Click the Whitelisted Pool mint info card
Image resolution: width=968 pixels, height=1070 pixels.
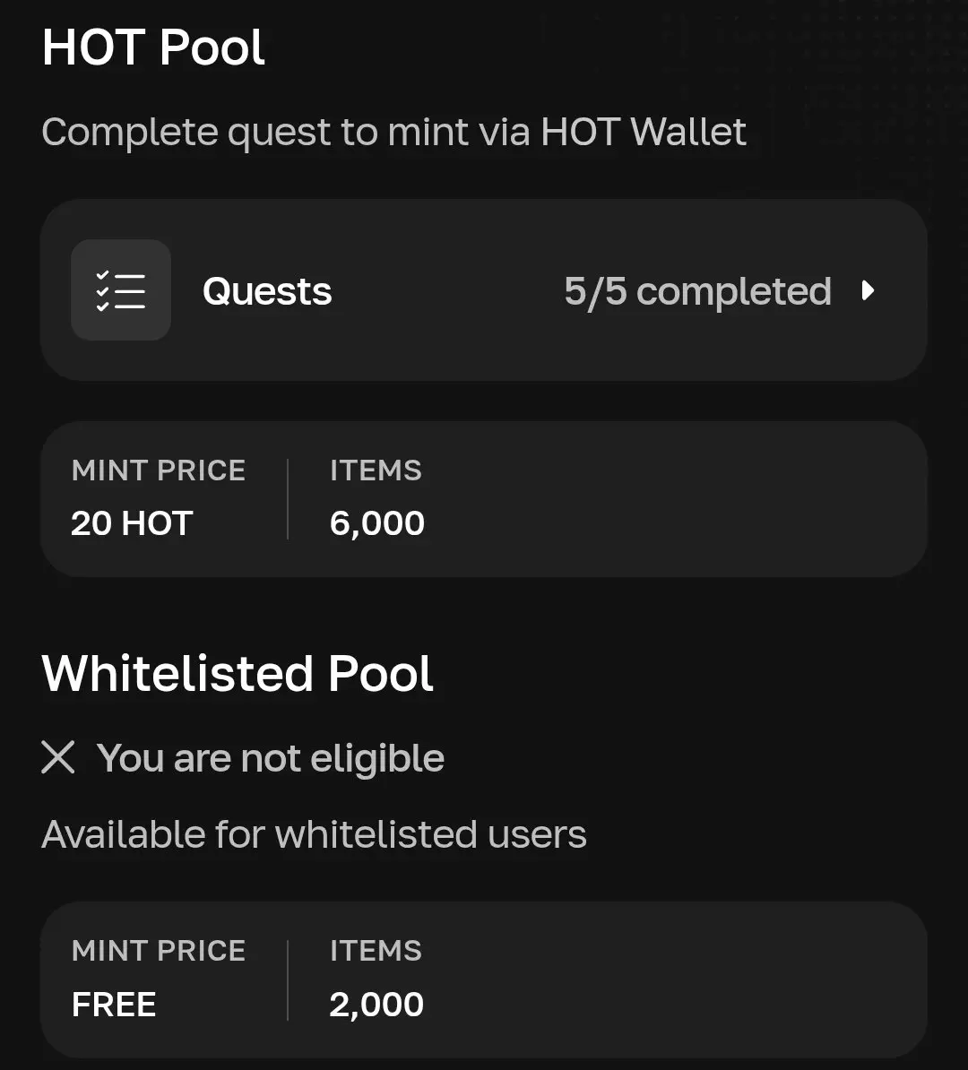484,979
